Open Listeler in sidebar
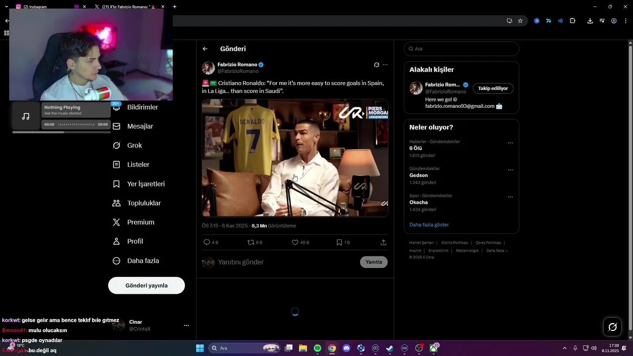 point(131,165)
